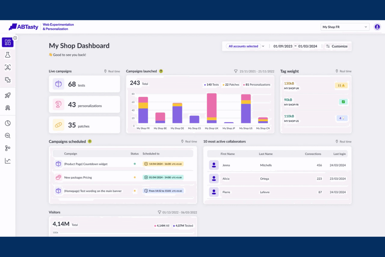Toggle the 22 Patches legend item
The width and height of the screenshot is (385, 257).
pos(231,85)
